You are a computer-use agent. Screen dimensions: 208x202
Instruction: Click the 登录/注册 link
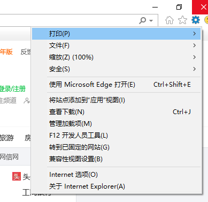tap(13, 89)
